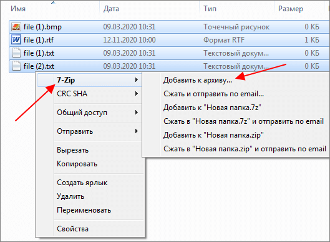
Task: Expand the arrow next to Отправить
Action: tap(137, 131)
